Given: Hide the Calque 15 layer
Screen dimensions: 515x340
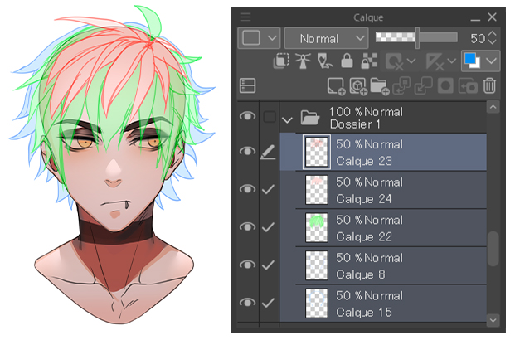Looking at the screenshot, I should click(247, 302).
